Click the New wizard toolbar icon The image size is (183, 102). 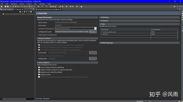tap(2, 7)
